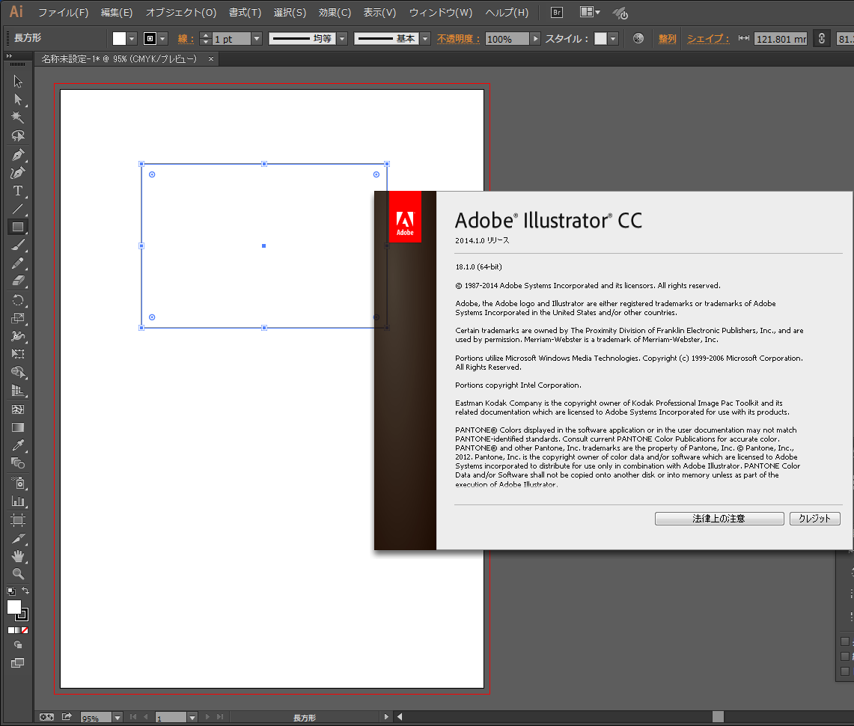Select the Magic Wand tool
This screenshot has width=854, height=726.
click(17, 117)
